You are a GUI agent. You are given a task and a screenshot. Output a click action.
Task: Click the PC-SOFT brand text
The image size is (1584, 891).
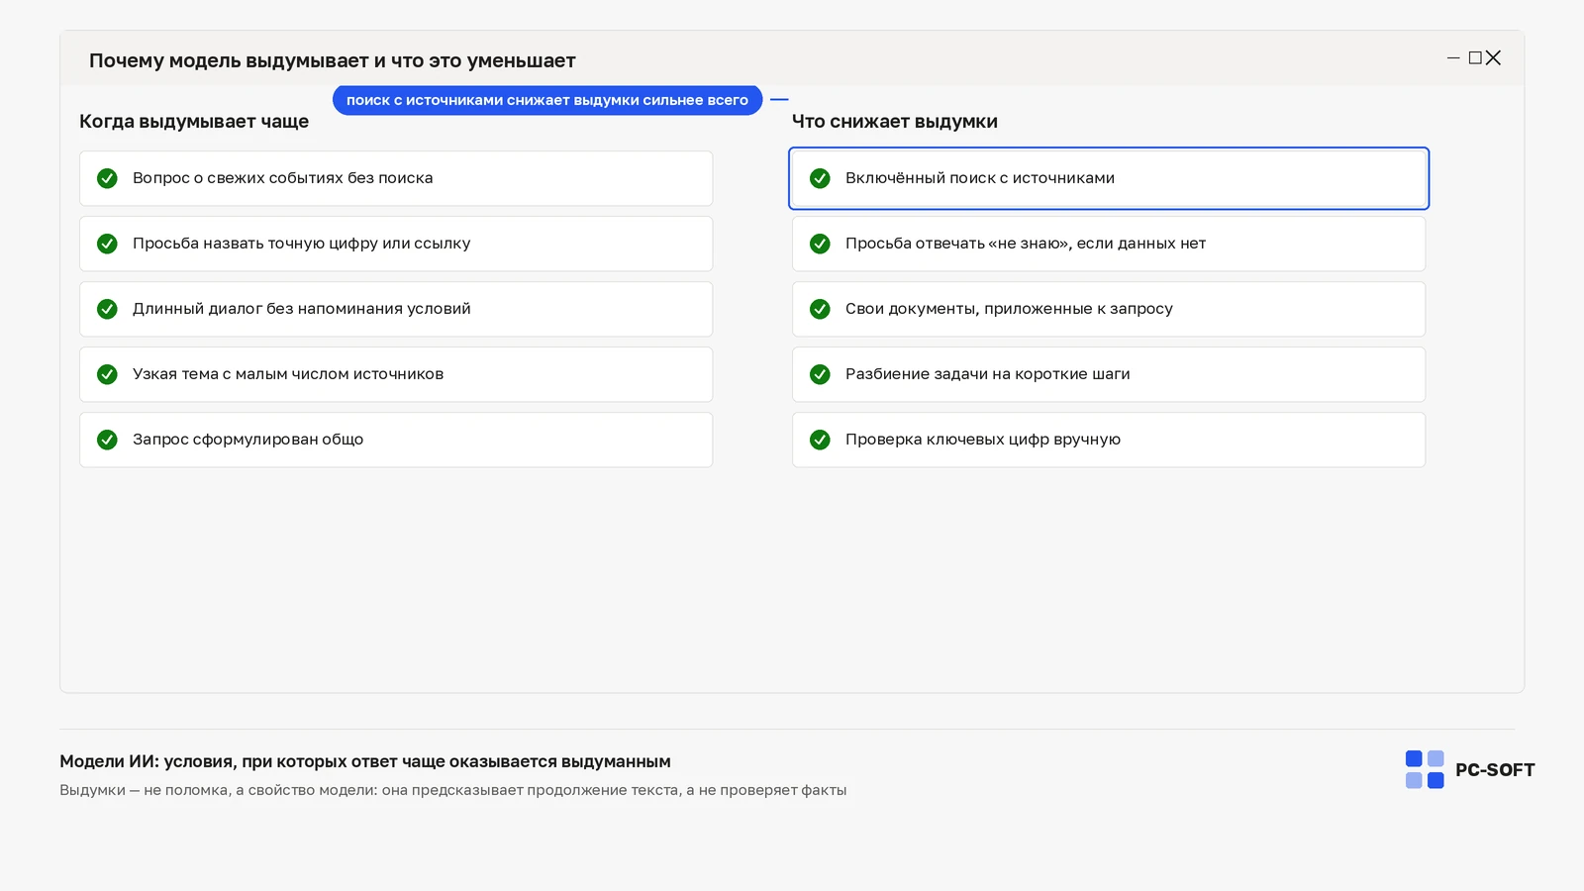tap(1495, 770)
